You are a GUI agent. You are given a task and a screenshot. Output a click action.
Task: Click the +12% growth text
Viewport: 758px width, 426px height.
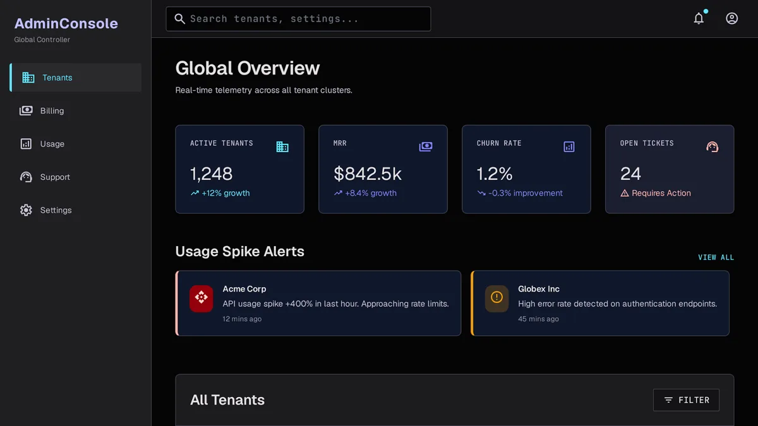point(226,193)
